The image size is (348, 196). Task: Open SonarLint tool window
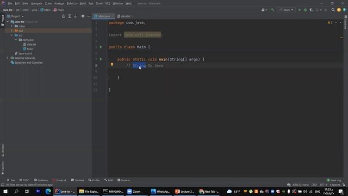(59, 180)
